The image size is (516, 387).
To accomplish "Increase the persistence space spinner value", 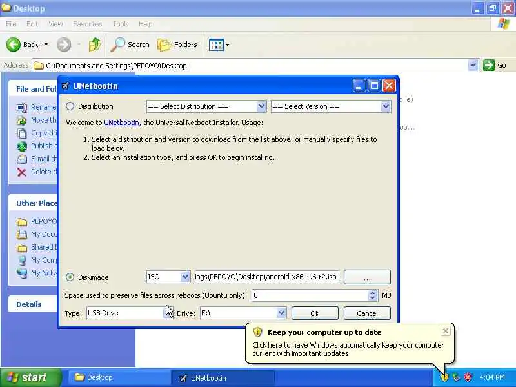I will pyautogui.click(x=373, y=292).
